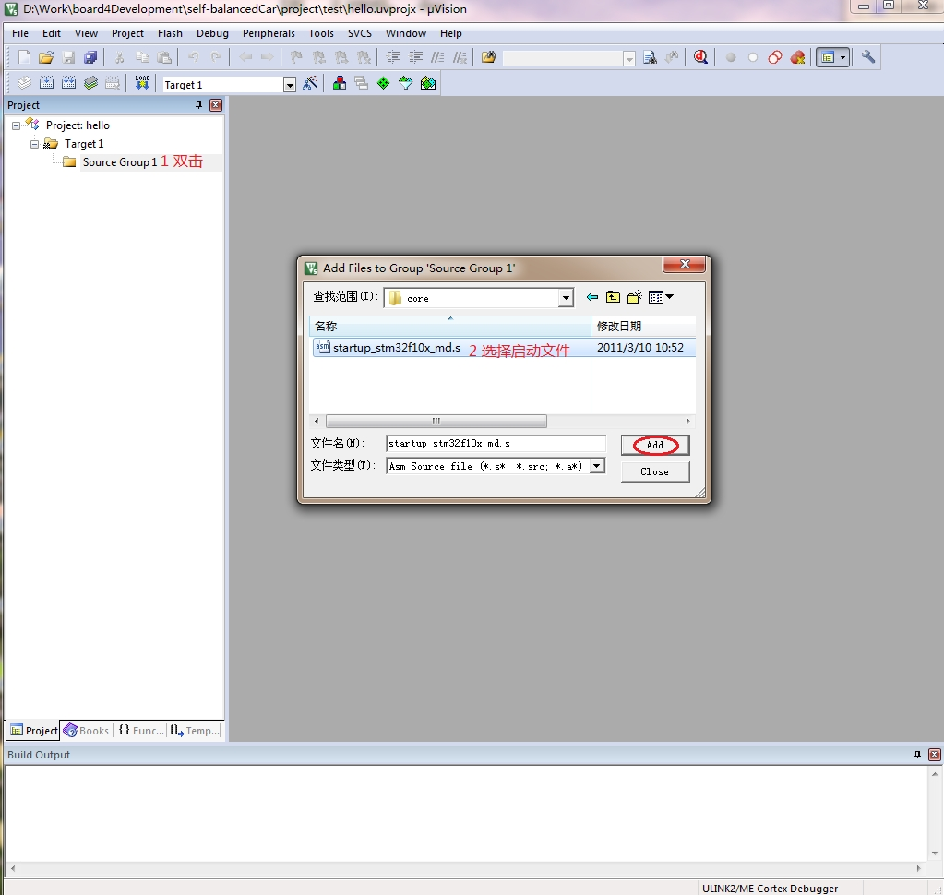Click the file list scroll right arrow
The height and width of the screenshot is (895, 944).
tap(687, 421)
